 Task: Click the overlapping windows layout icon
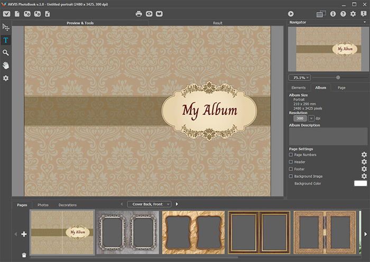pos(321,14)
